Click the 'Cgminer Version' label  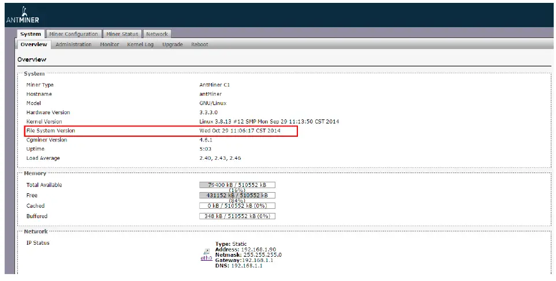(46, 140)
